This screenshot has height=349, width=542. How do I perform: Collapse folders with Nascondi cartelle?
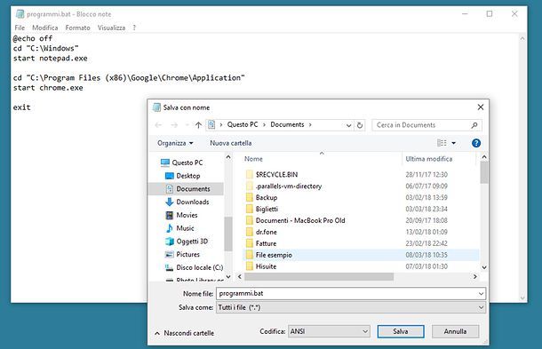click(x=185, y=333)
